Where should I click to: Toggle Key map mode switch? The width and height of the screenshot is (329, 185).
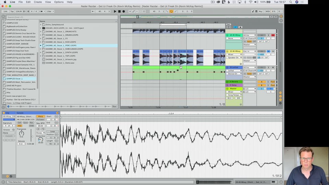pyautogui.click(x=260, y=11)
